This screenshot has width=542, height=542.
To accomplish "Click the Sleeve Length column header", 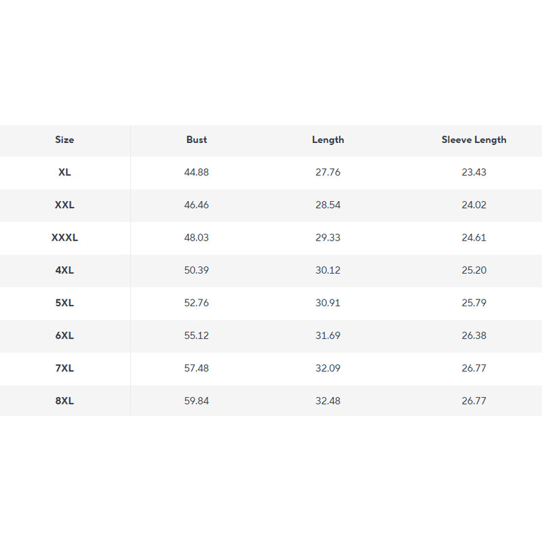I will point(474,140).
